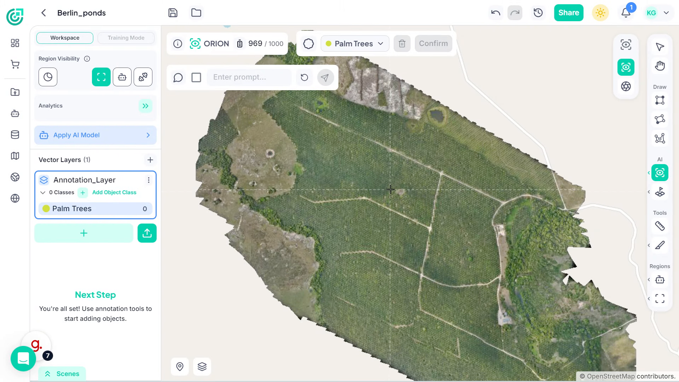
Task: Toggle the region frame visibility button
Action: [101, 77]
